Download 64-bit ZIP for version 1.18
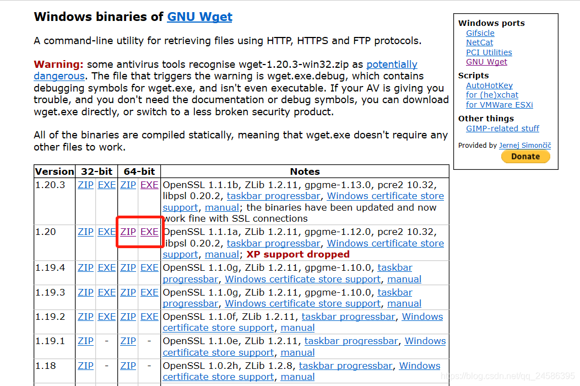Screen dimensions: 580x386 128,366
